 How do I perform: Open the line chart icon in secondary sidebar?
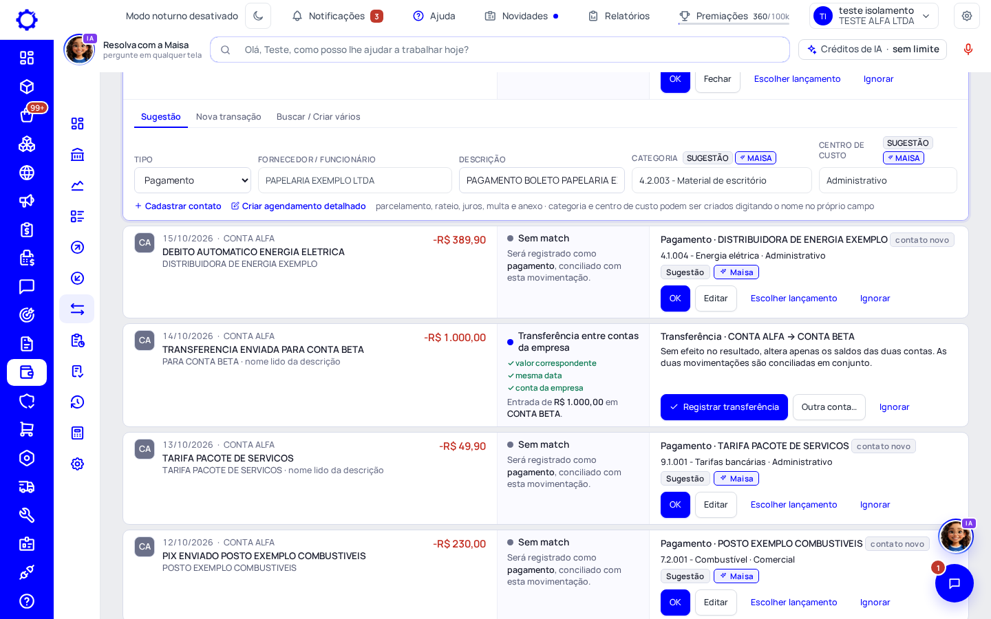[x=77, y=186]
